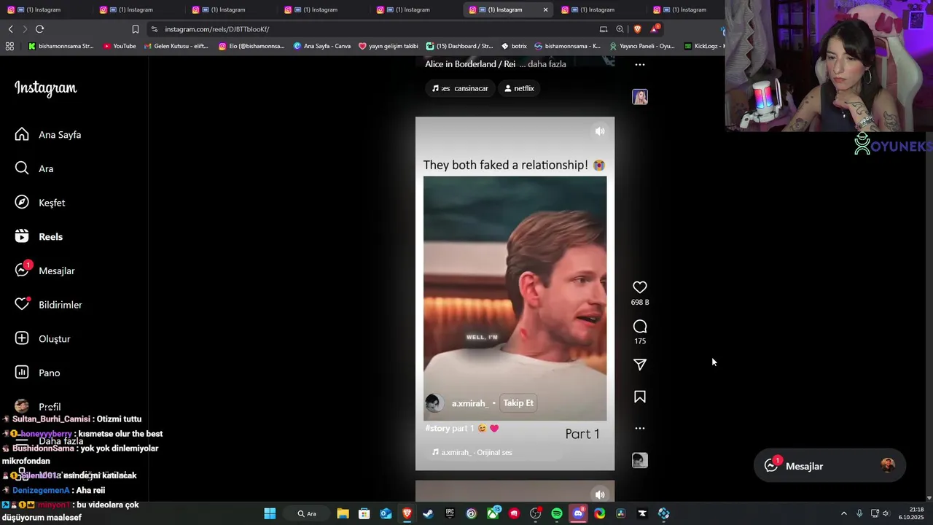Open more options dots below the save icon
This screenshot has width=933, height=525.
pos(640,429)
